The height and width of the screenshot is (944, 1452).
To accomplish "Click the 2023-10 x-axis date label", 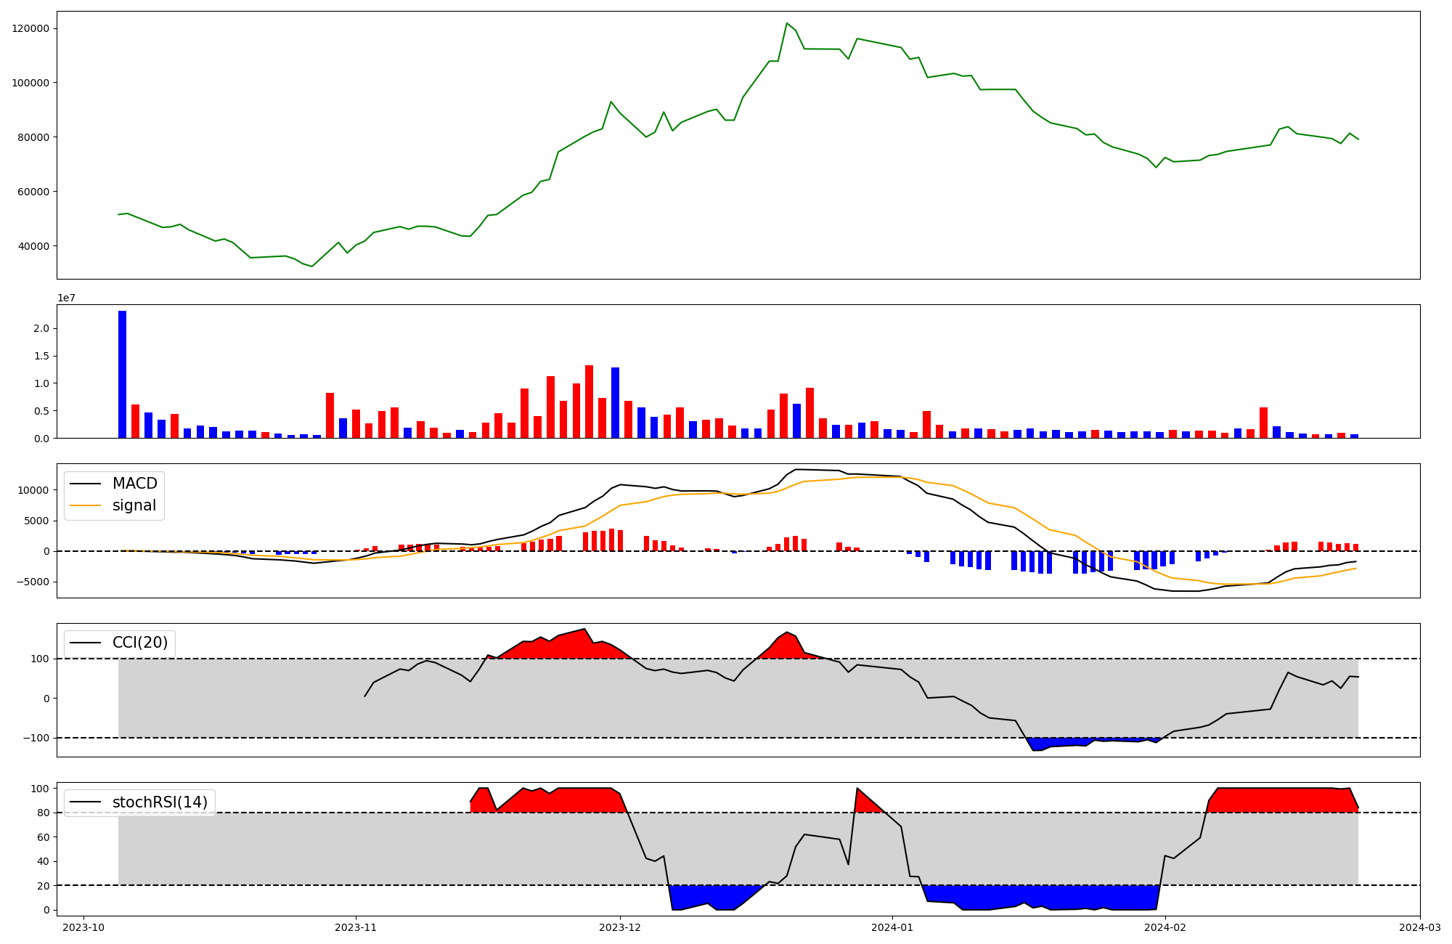I will tap(83, 927).
